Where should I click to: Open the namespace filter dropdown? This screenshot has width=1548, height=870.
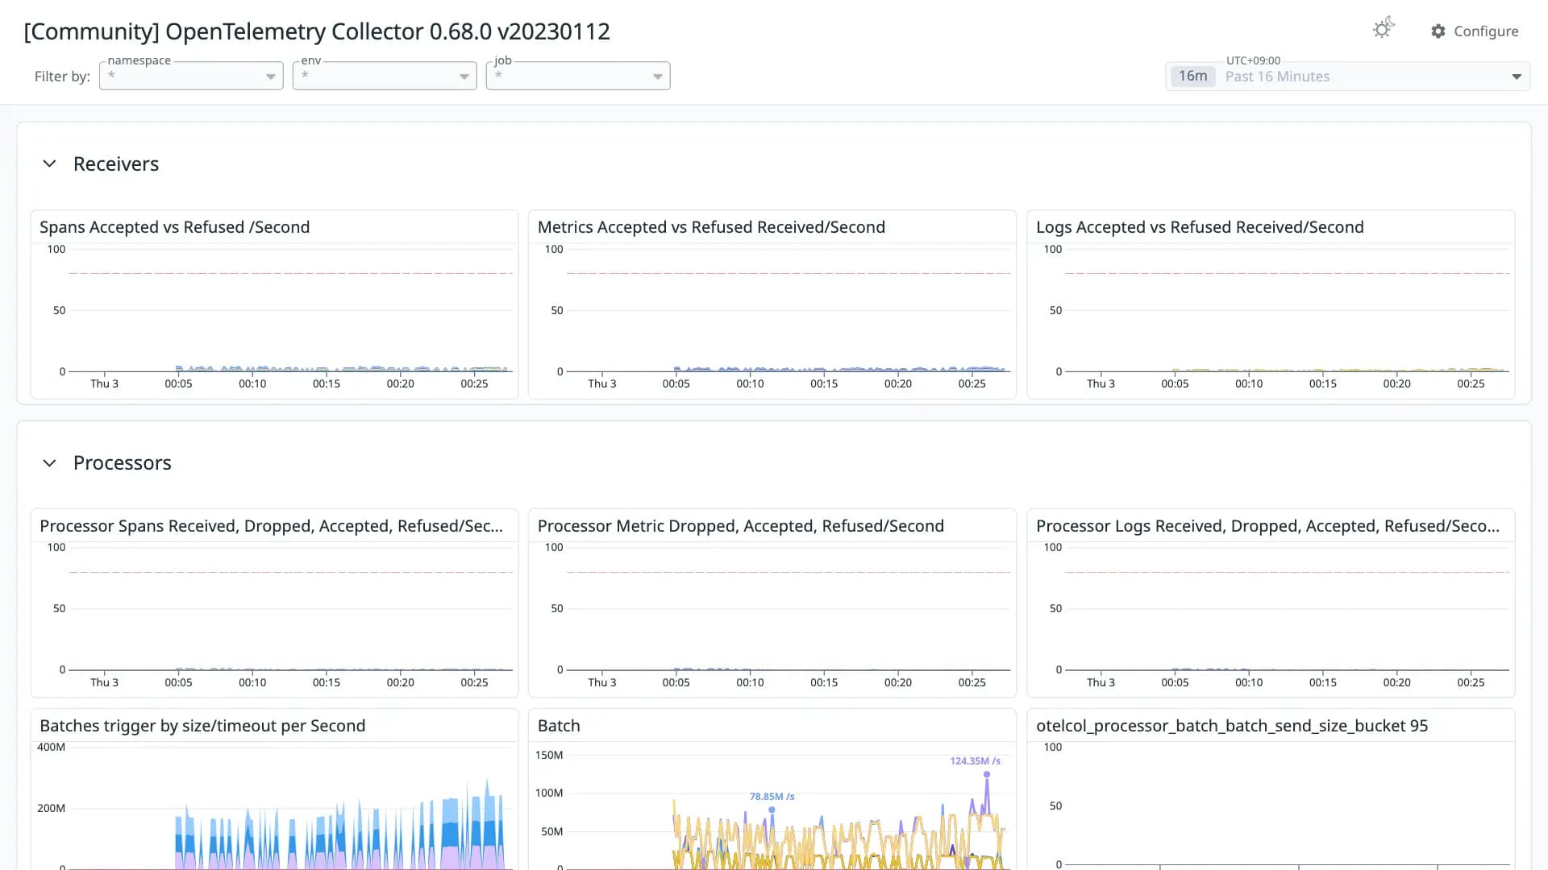click(x=191, y=76)
